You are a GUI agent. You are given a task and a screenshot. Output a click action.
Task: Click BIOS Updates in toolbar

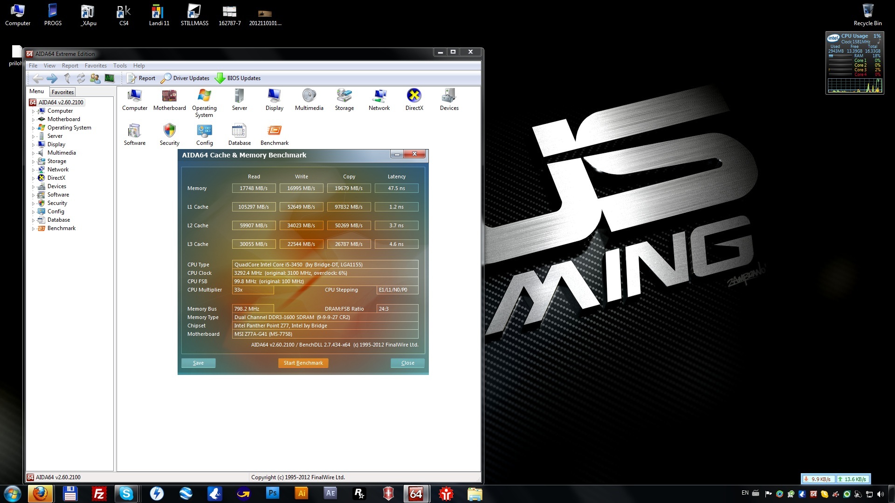[x=238, y=78]
